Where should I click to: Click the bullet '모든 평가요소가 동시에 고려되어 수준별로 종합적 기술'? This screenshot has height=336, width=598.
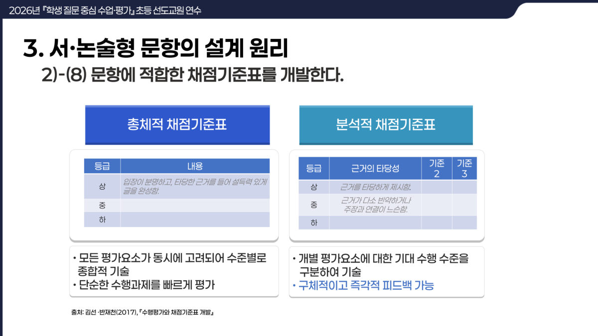pyautogui.click(x=169, y=265)
